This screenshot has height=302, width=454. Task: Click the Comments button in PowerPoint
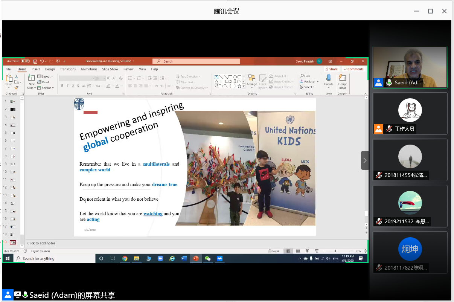tap(353, 69)
